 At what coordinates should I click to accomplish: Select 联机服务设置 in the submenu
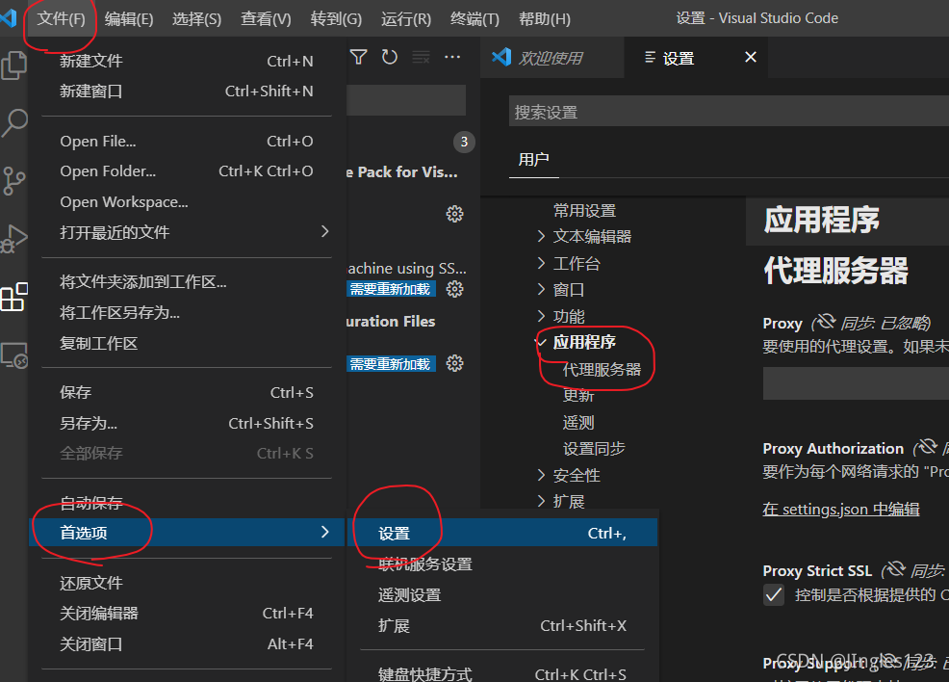click(502, 564)
